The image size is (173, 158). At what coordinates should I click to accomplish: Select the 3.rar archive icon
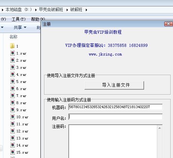[12, 67]
